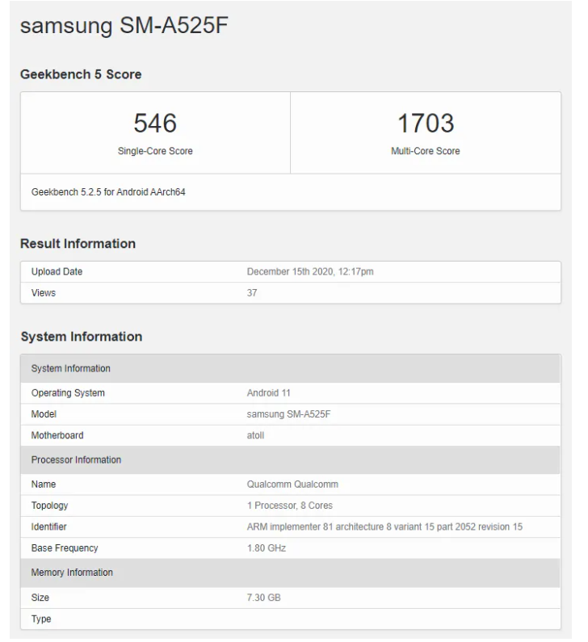This screenshot has width=588, height=642.
Task: Click the large System Information section heading
Action: [x=82, y=337]
